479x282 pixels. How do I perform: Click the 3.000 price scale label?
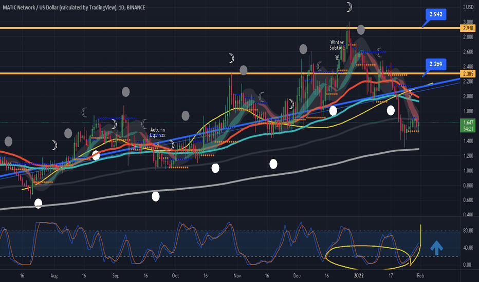coord(468,22)
